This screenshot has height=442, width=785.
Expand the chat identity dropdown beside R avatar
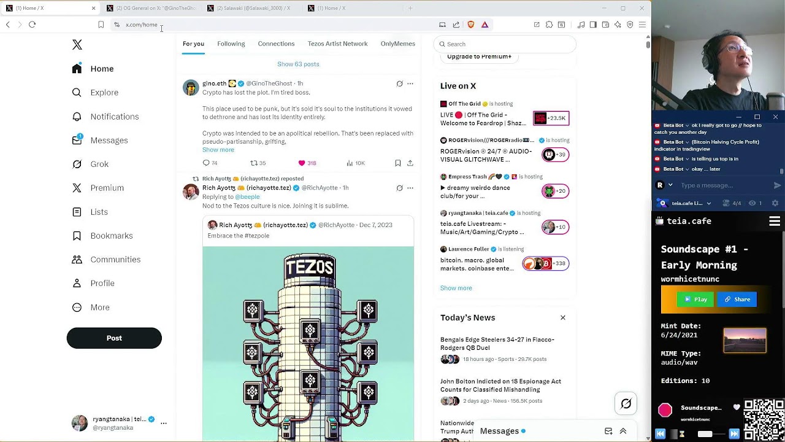tap(670, 185)
